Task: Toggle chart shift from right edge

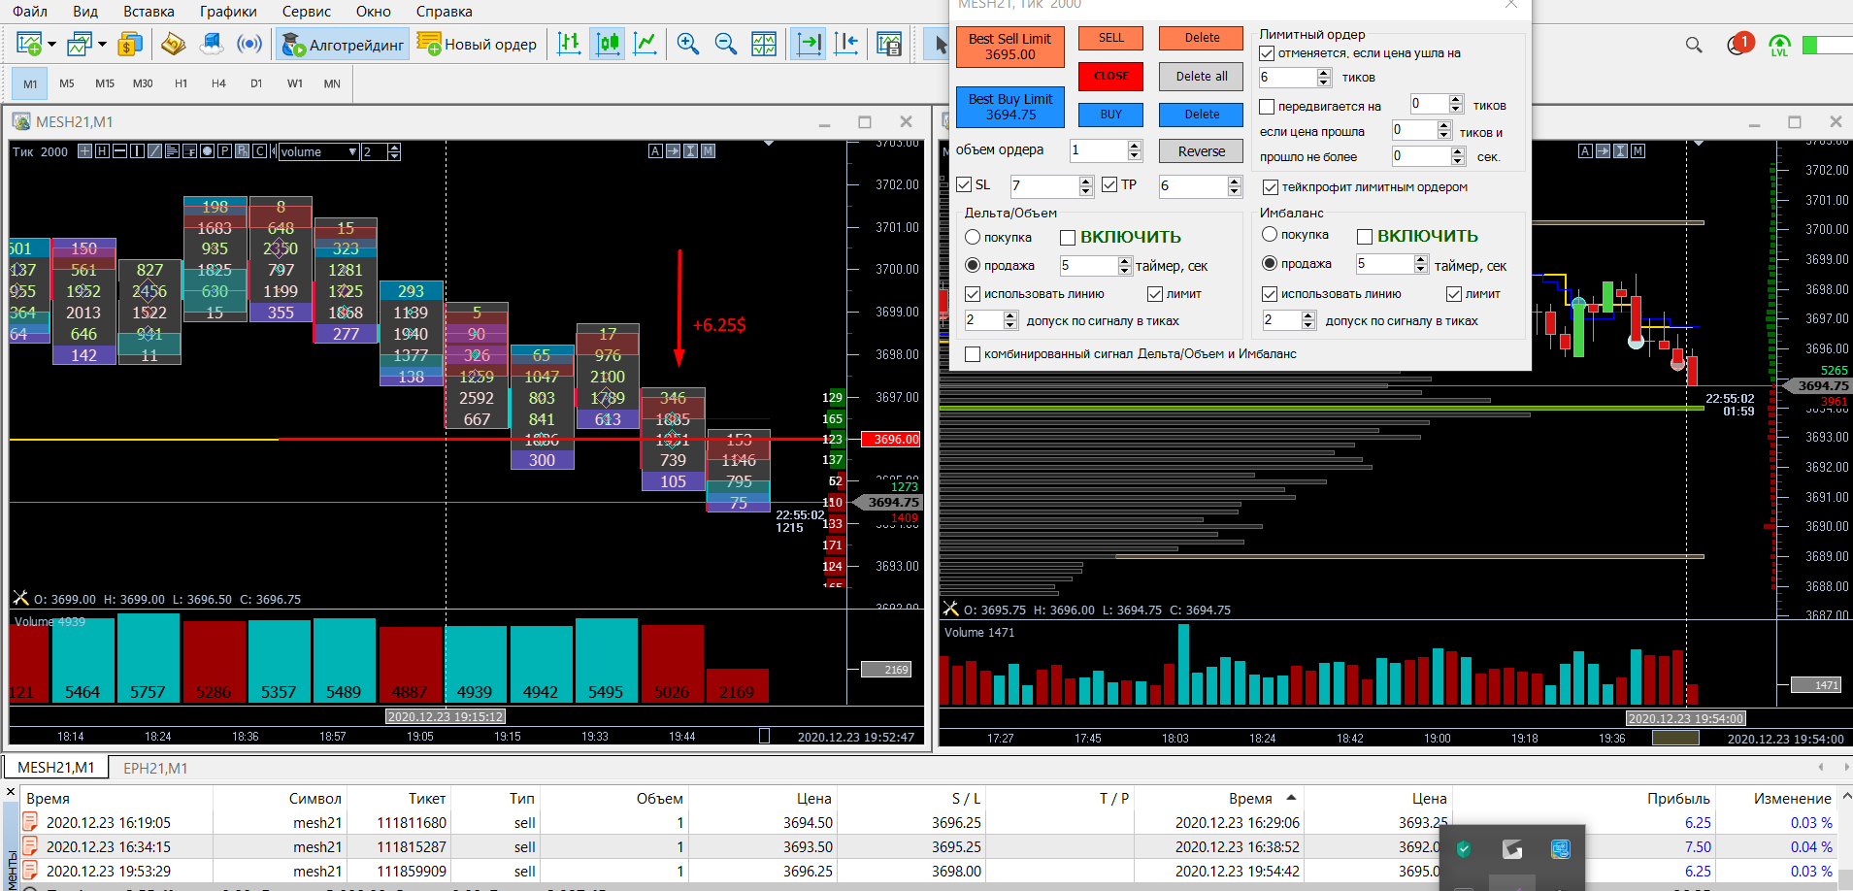Action: (846, 44)
